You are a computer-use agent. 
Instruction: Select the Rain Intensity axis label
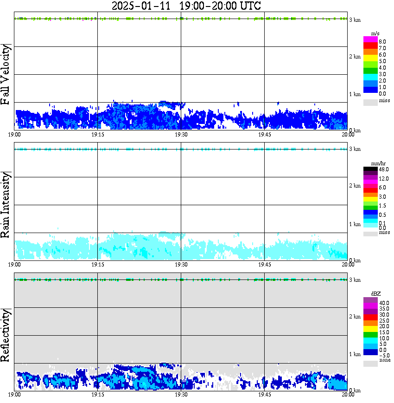[x=5, y=205]
